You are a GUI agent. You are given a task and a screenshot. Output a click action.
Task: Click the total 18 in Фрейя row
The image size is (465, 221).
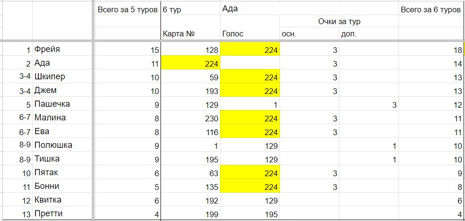point(431,49)
